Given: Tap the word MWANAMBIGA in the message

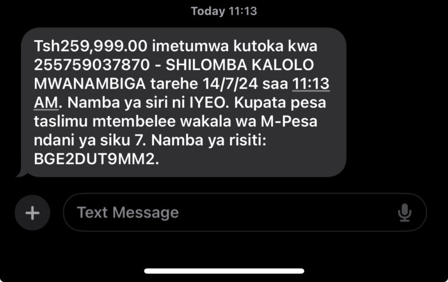Looking at the screenshot, I should (90, 84).
